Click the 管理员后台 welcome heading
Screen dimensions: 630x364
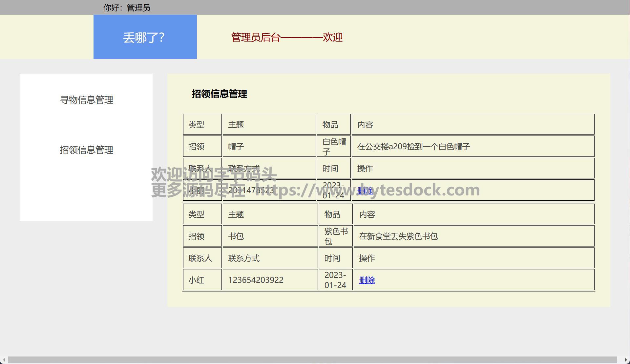point(287,37)
